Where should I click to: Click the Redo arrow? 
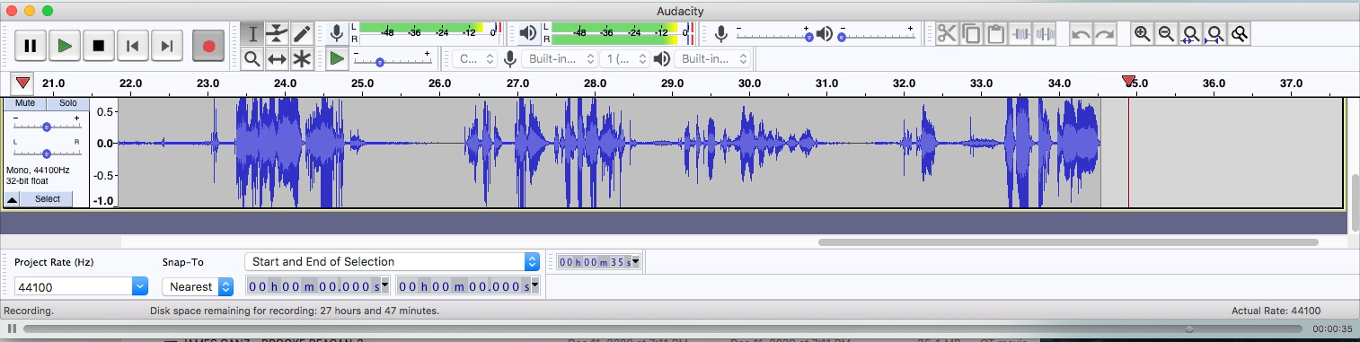point(1105,34)
